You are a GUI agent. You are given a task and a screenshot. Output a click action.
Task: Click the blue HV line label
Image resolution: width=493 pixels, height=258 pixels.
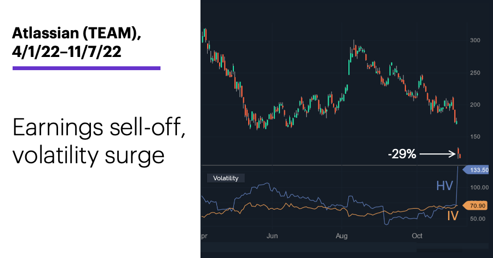tap(445, 186)
